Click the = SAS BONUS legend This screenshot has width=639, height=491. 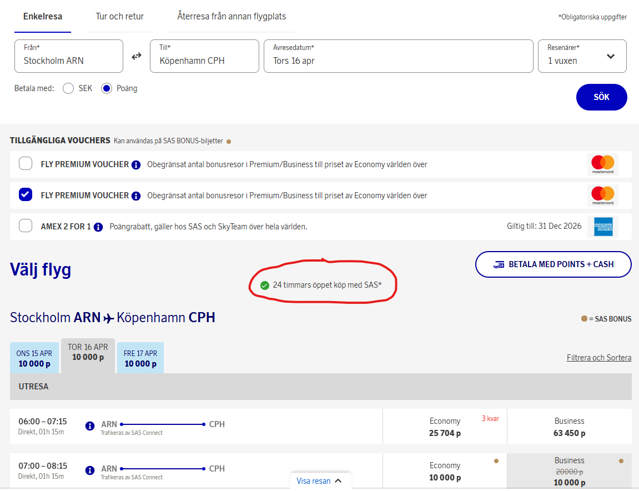(x=606, y=319)
